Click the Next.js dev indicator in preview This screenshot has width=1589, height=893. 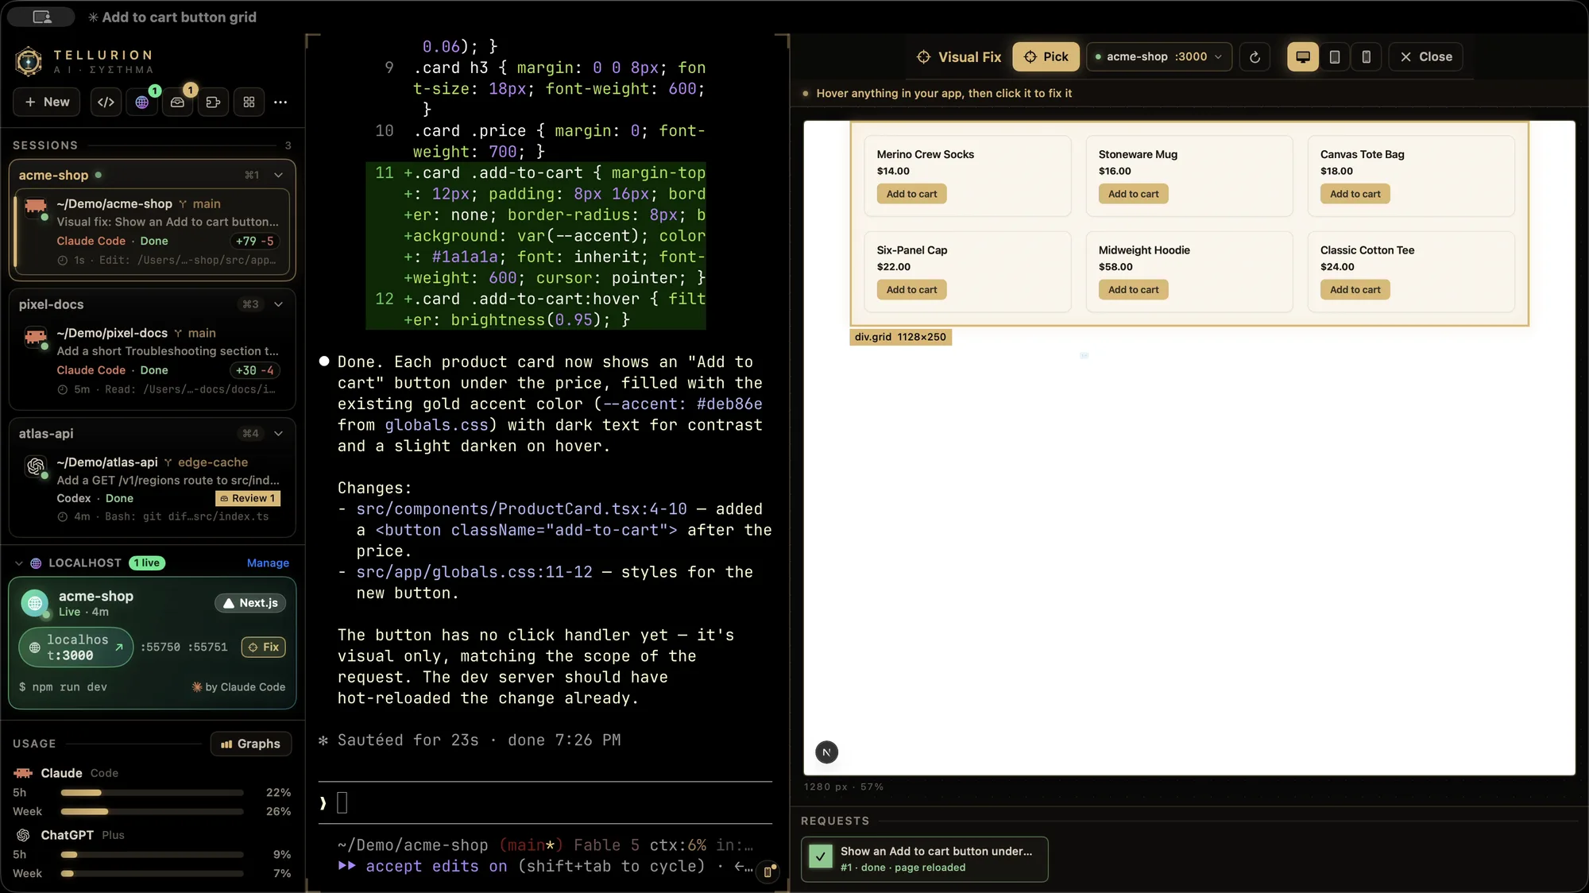pos(826,752)
